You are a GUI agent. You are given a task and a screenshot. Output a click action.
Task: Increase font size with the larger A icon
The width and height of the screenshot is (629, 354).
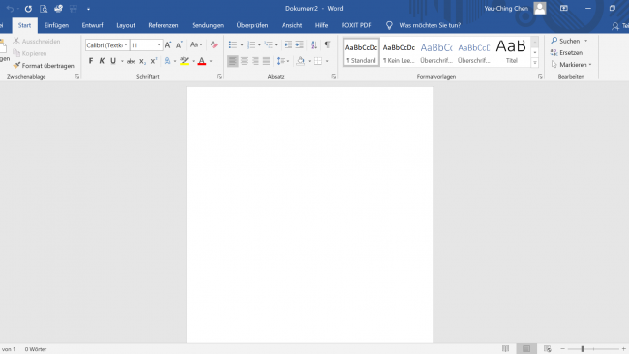click(x=168, y=44)
